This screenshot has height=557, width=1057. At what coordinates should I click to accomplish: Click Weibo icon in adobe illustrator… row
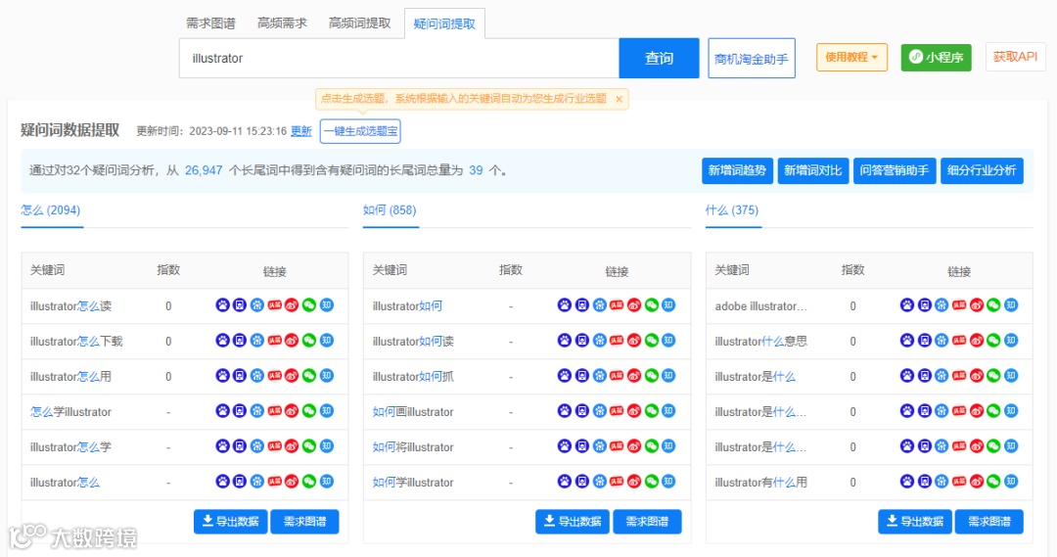pos(977,305)
